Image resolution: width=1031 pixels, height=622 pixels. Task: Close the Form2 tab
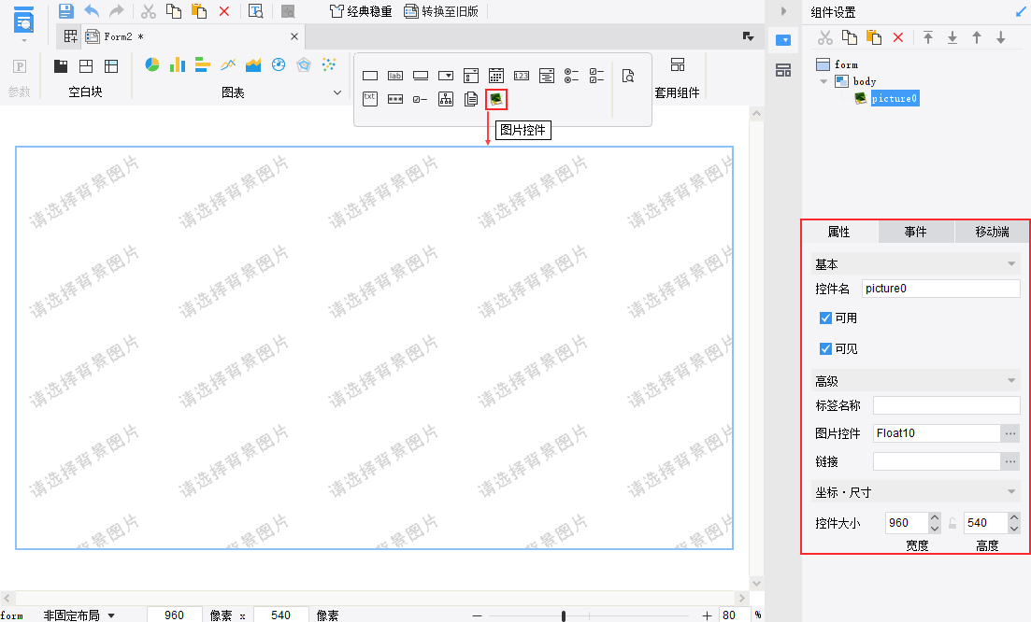[294, 36]
